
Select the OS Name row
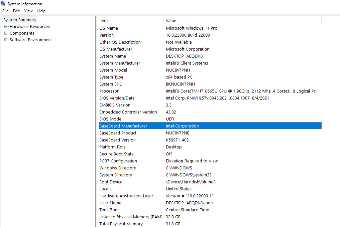210,28
